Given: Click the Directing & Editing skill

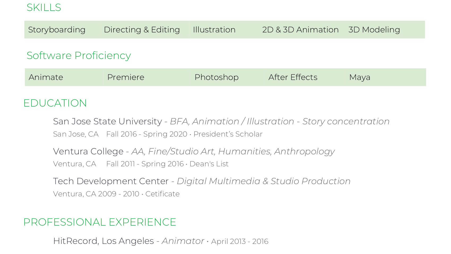Looking at the screenshot, I should 142,30.
